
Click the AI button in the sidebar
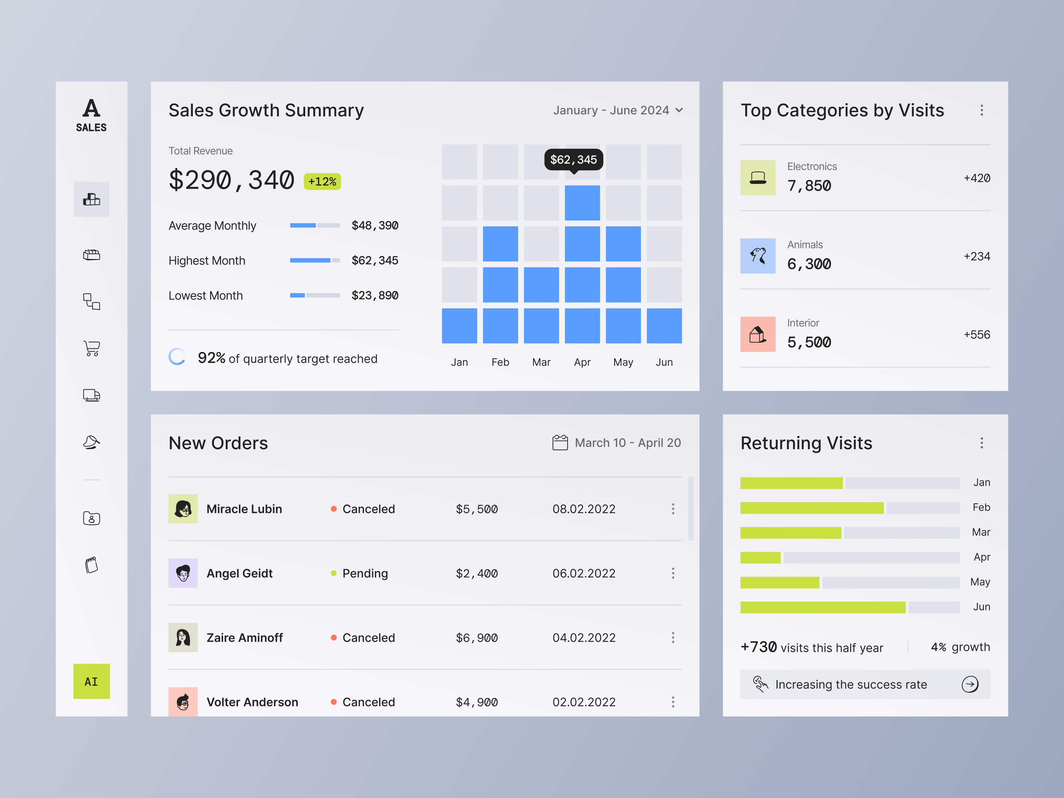click(x=91, y=682)
